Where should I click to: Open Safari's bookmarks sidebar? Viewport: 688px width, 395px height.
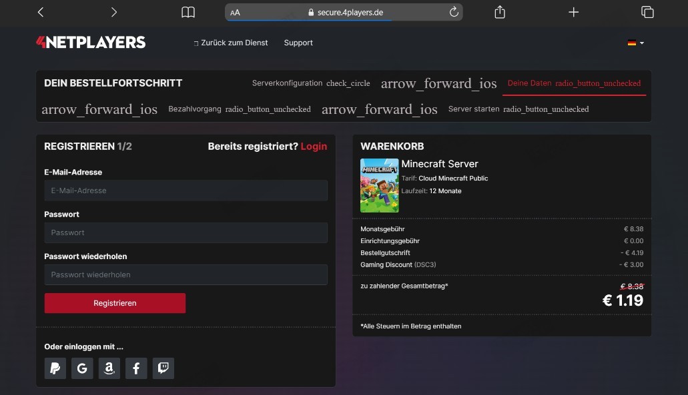tap(188, 11)
